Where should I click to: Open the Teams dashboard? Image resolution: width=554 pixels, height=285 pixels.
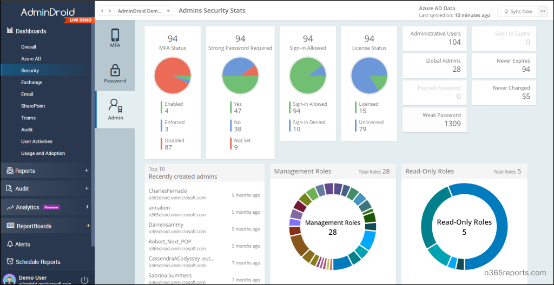(29, 118)
